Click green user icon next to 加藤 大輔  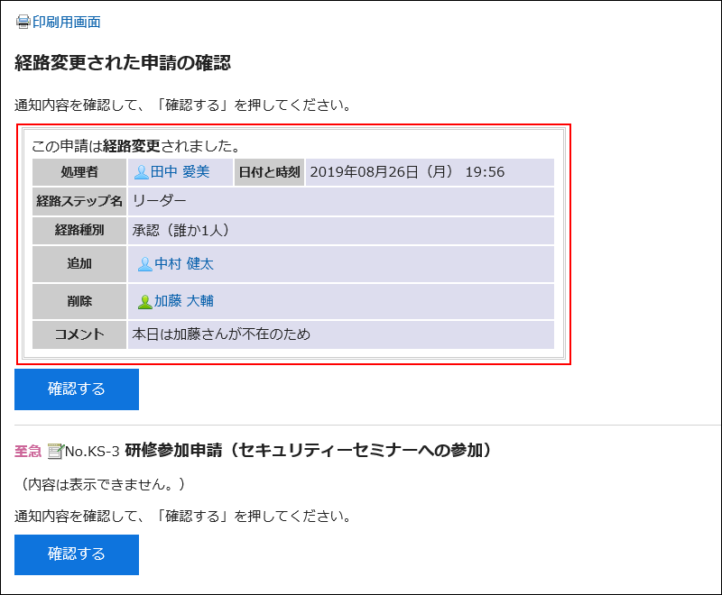145,302
